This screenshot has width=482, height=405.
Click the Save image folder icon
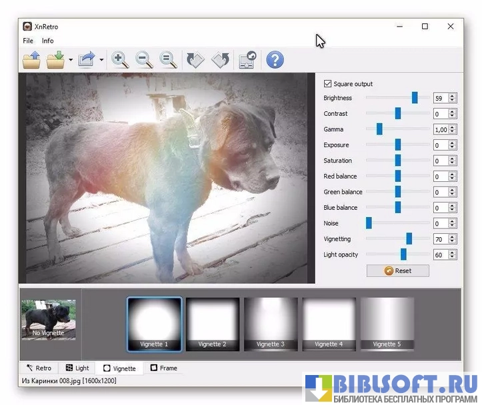[56, 60]
